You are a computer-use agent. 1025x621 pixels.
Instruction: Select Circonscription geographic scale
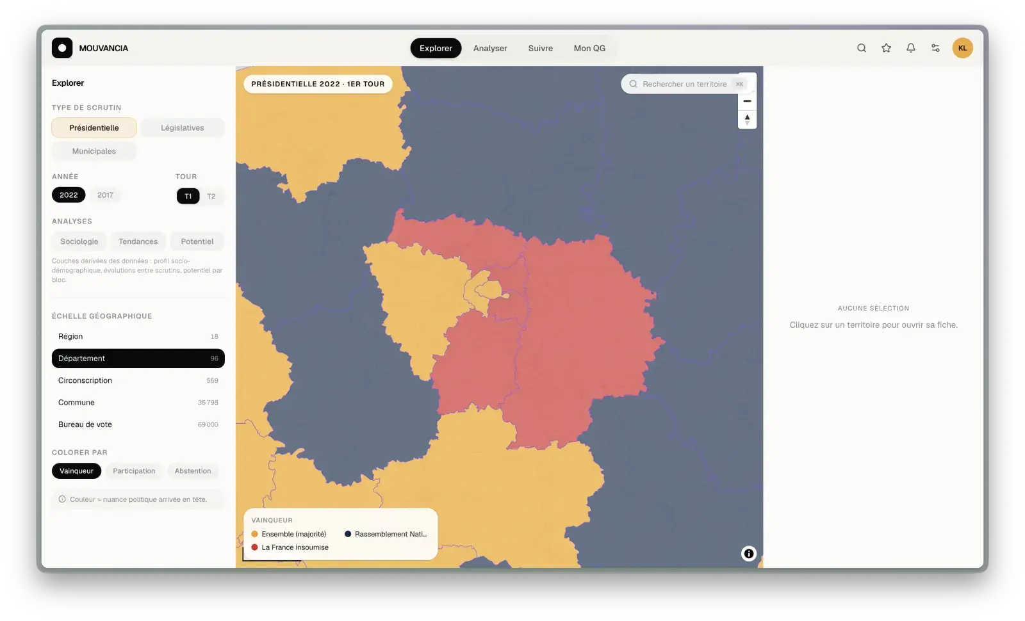pyautogui.click(x=138, y=380)
